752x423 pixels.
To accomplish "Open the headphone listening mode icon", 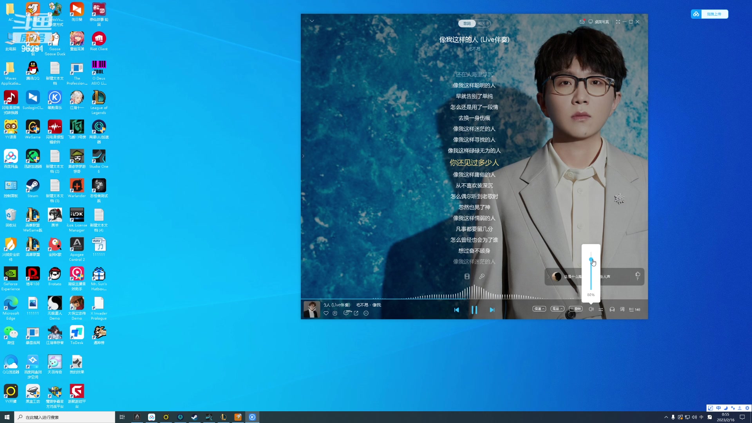I will [612, 309].
